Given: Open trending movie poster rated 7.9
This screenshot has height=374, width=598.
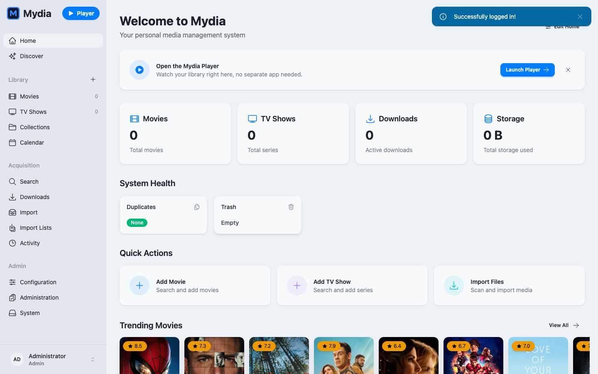Looking at the screenshot, I should [344, 356].
